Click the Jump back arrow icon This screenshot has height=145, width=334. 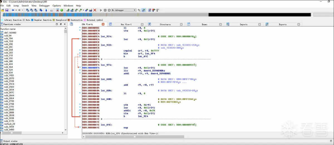pyautogui.click(x=13, y=10)
